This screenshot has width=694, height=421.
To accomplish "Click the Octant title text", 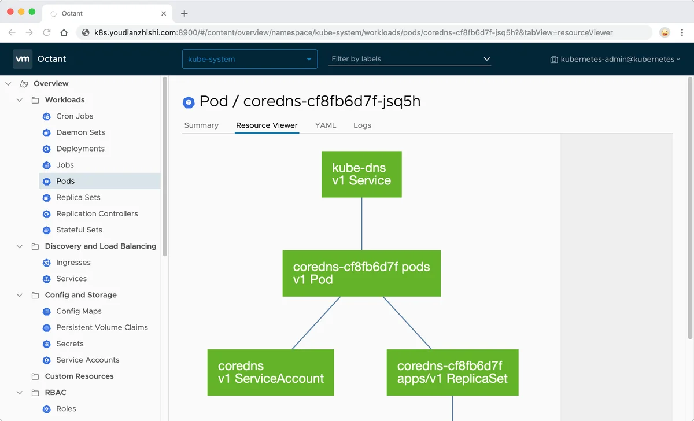I will (51, 59).
